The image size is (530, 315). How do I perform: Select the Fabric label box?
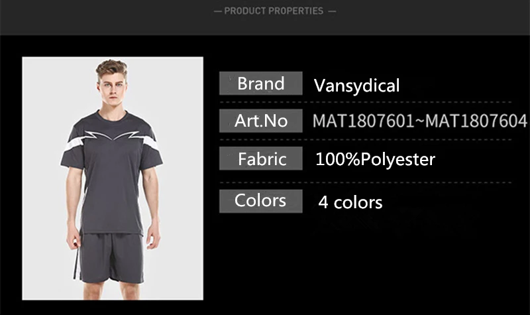[260, 158]
